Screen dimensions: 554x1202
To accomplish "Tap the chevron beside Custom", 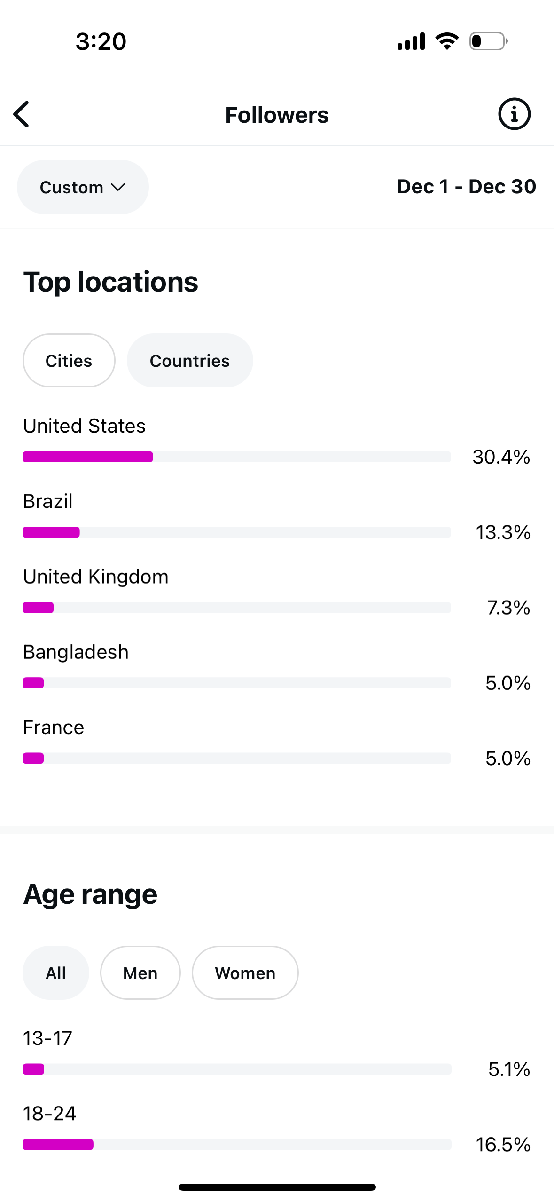I will (x=118, y=188).
